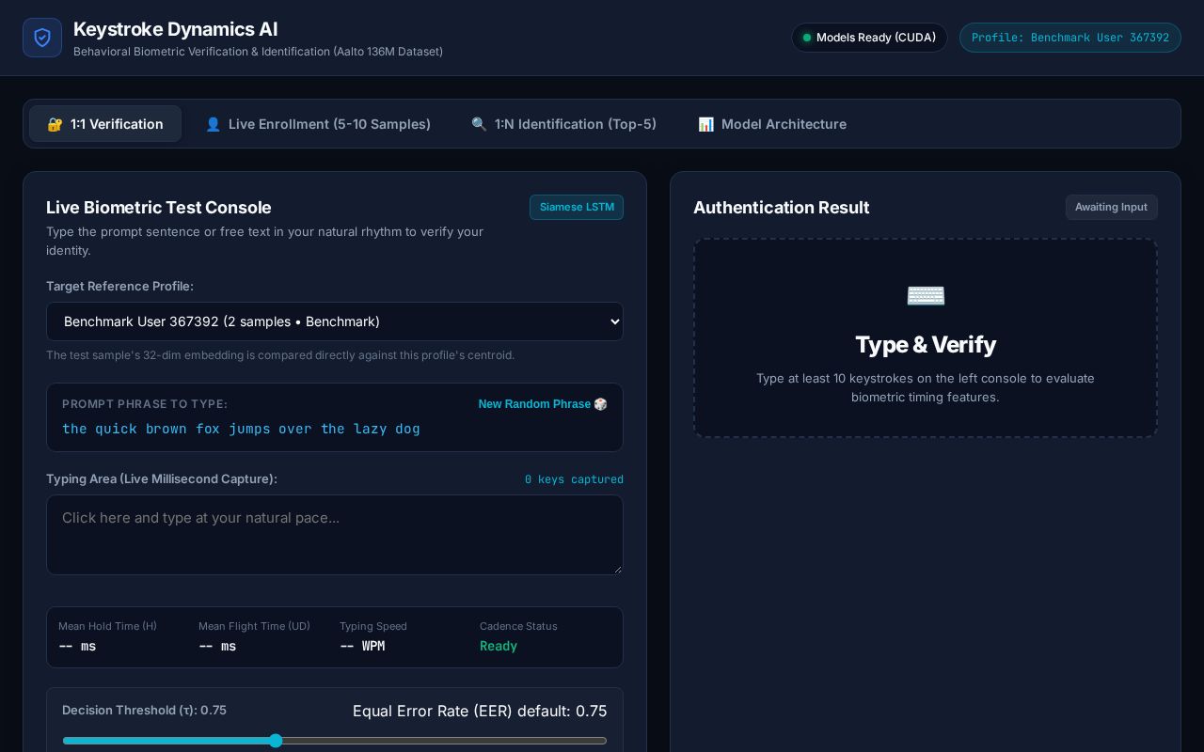Click the magnifier icon on Identification tab
This screenshot has height=752, width=1204.
(479, 124)
